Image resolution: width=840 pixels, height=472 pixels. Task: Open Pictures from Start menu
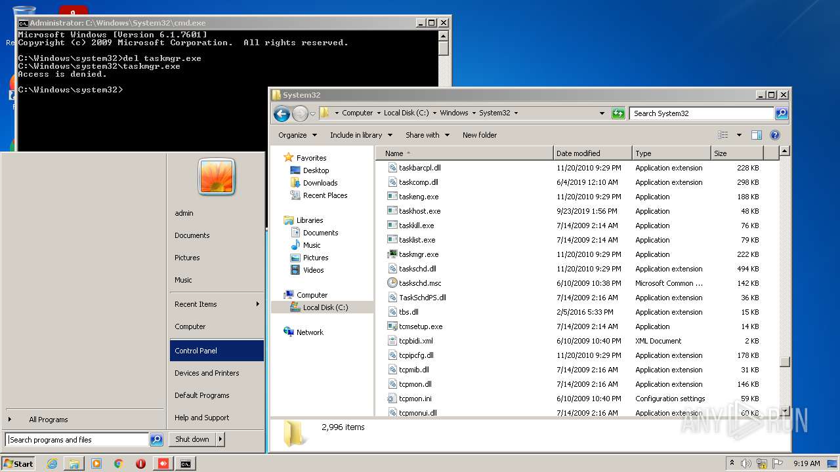point(217,258)
